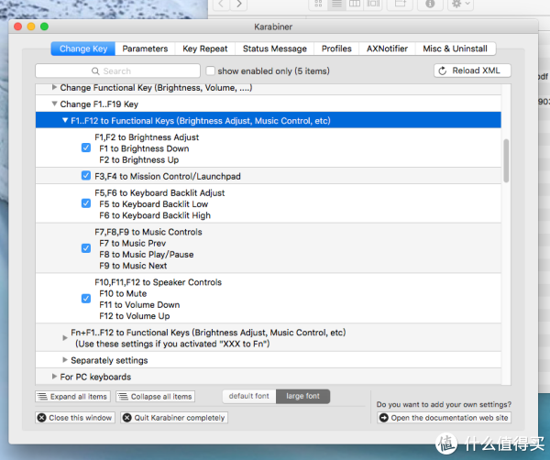550x460 pixels.
Task: Uncheck F1,F2 to Brightness Adjust
Action: pyautogui.click(x=86, y=148)
